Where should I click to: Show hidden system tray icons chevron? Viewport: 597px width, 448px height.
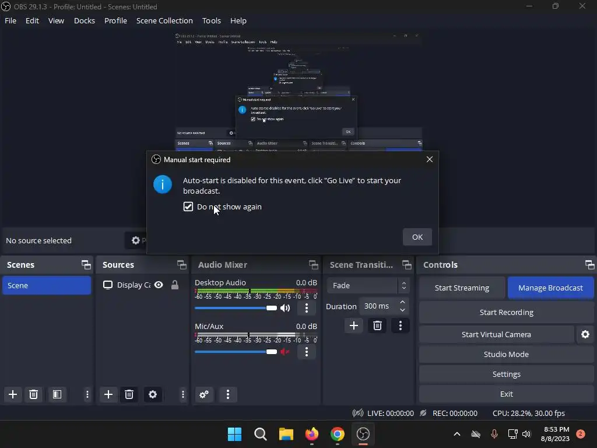(x=457, y=434)
